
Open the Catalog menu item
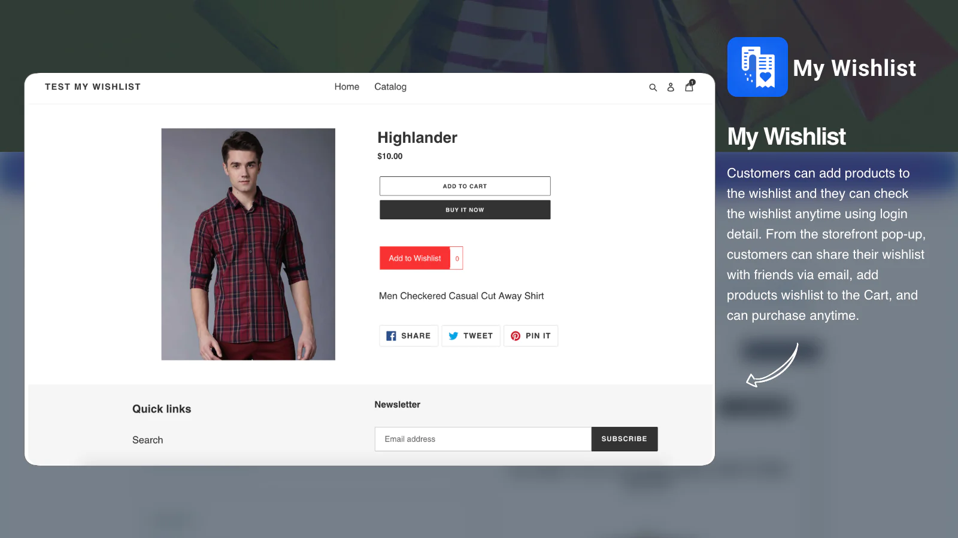tap(390, 87)
